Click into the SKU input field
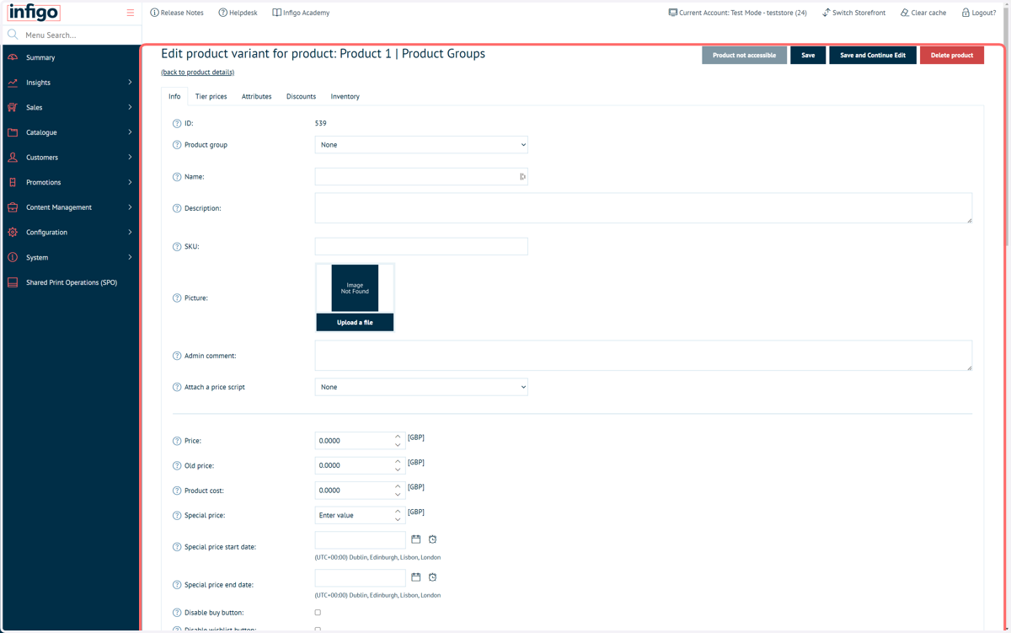This screenshot has width=1011, height=633. [x=421, y=246]
